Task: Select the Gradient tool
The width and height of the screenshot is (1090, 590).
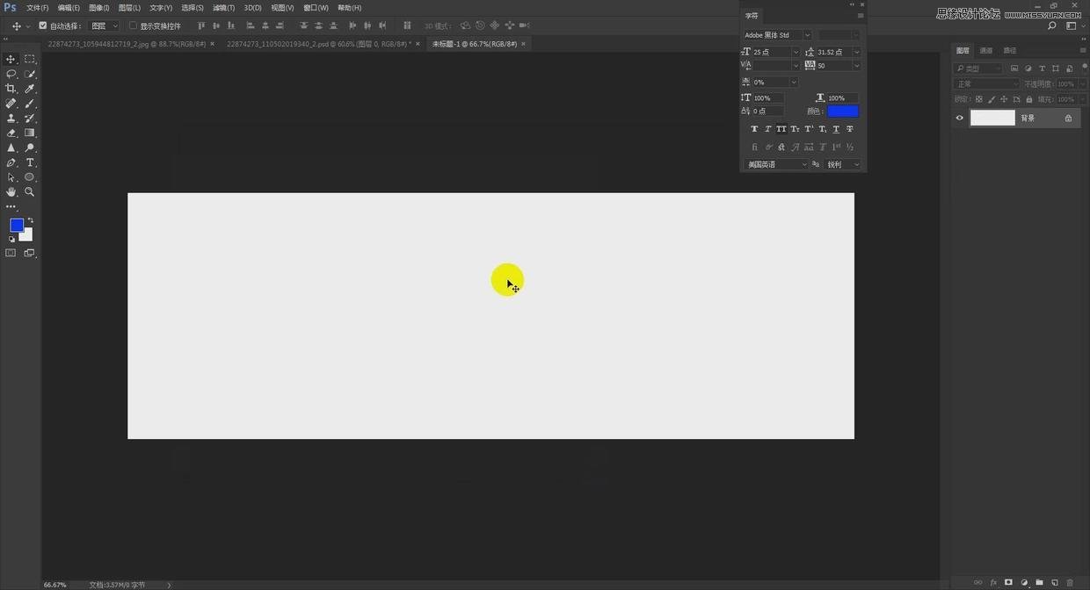Action: click(x=30, y=133)
